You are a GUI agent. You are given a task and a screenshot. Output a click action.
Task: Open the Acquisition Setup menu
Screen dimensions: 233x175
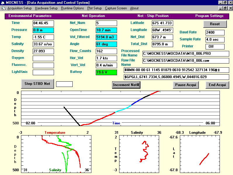click(x=20, y=8)
